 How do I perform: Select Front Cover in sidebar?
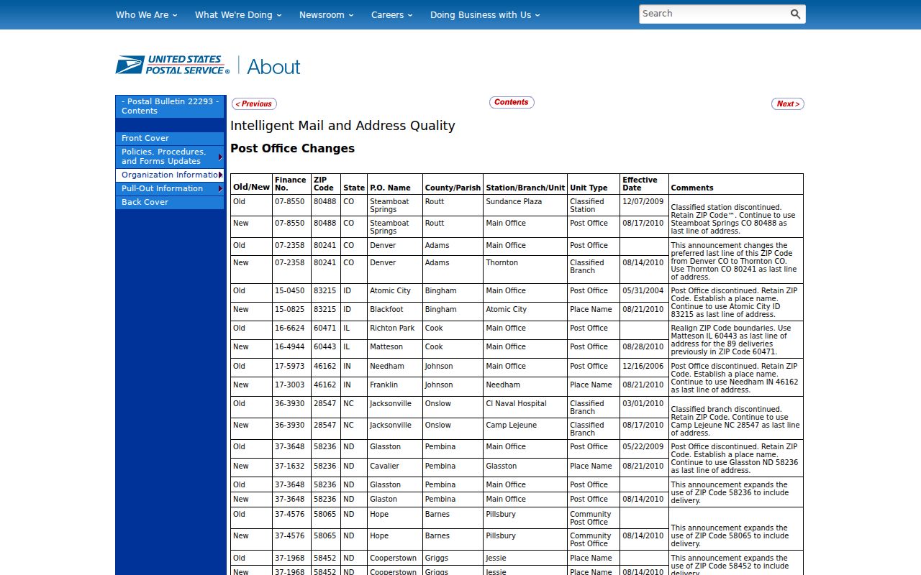pos(170,138)
